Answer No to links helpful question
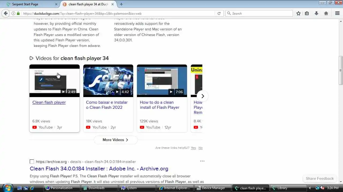The height and width of the screenshot is (192, 343). [x=200, y=148]
